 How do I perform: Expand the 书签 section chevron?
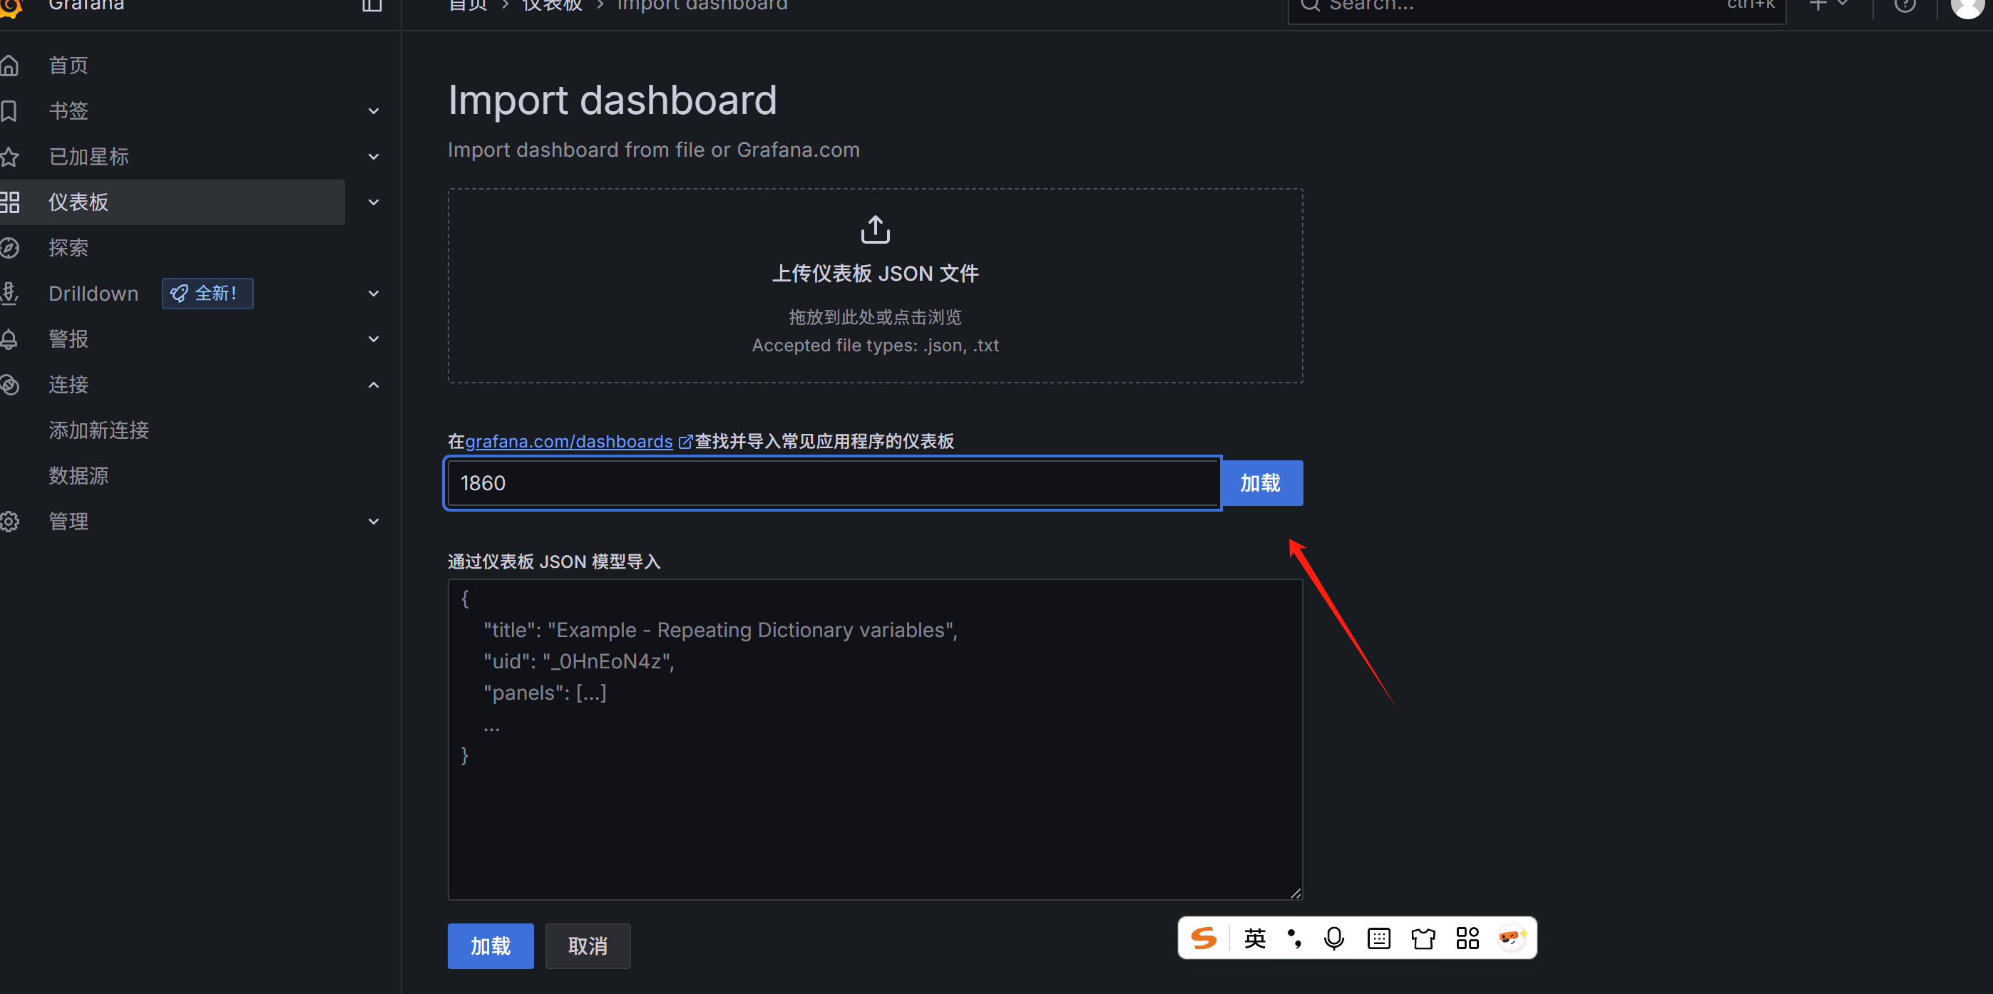pos(374,111)
